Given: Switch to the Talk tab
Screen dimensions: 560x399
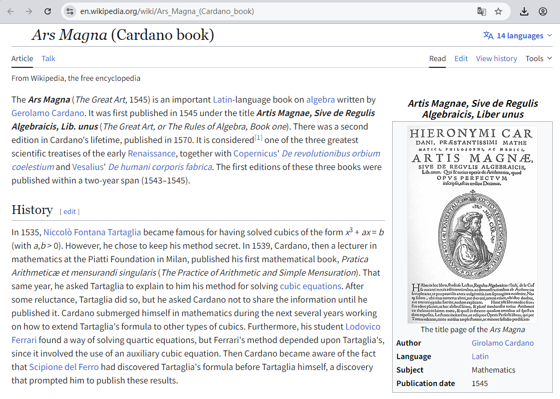Looking at the screenshot, I should (48, 59).
